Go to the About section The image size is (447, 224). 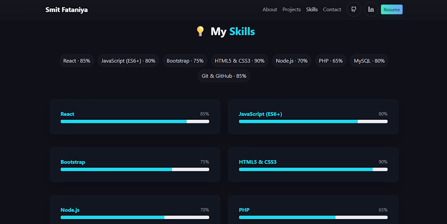pos(270,9)
